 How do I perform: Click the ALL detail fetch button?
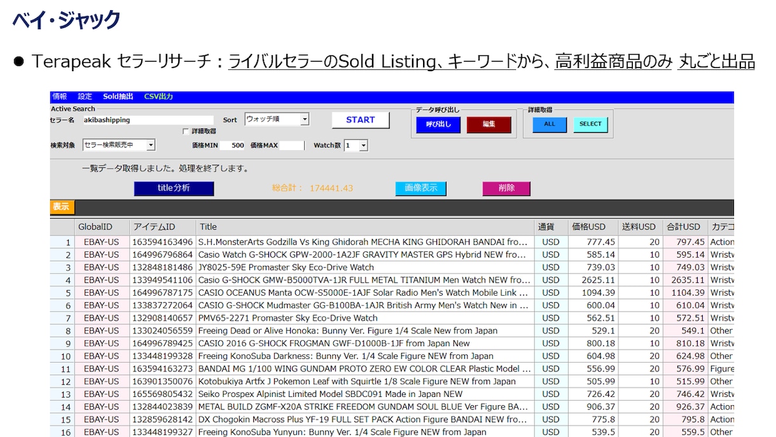[550, 124]
